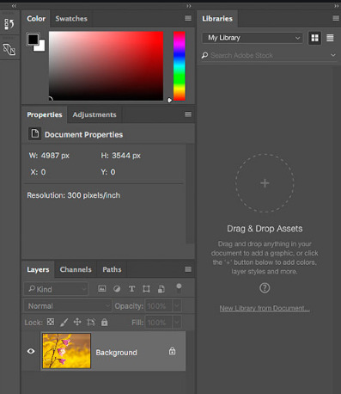
Task: Switch Libraries to grid view
Action: click(314, 38)
